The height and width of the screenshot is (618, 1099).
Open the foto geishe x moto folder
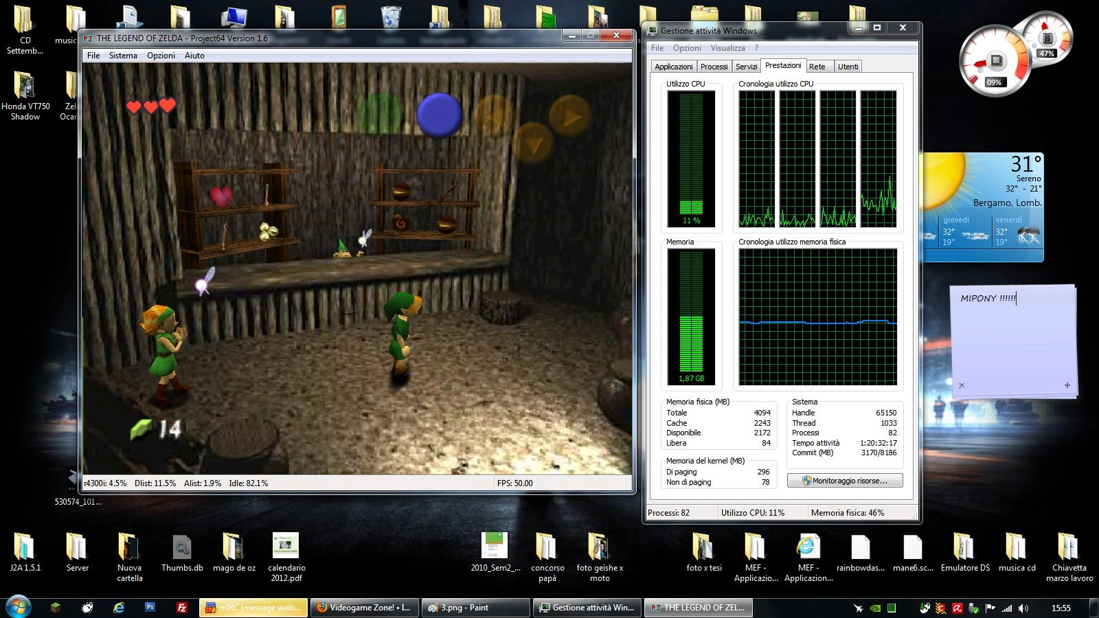(600, 558)
